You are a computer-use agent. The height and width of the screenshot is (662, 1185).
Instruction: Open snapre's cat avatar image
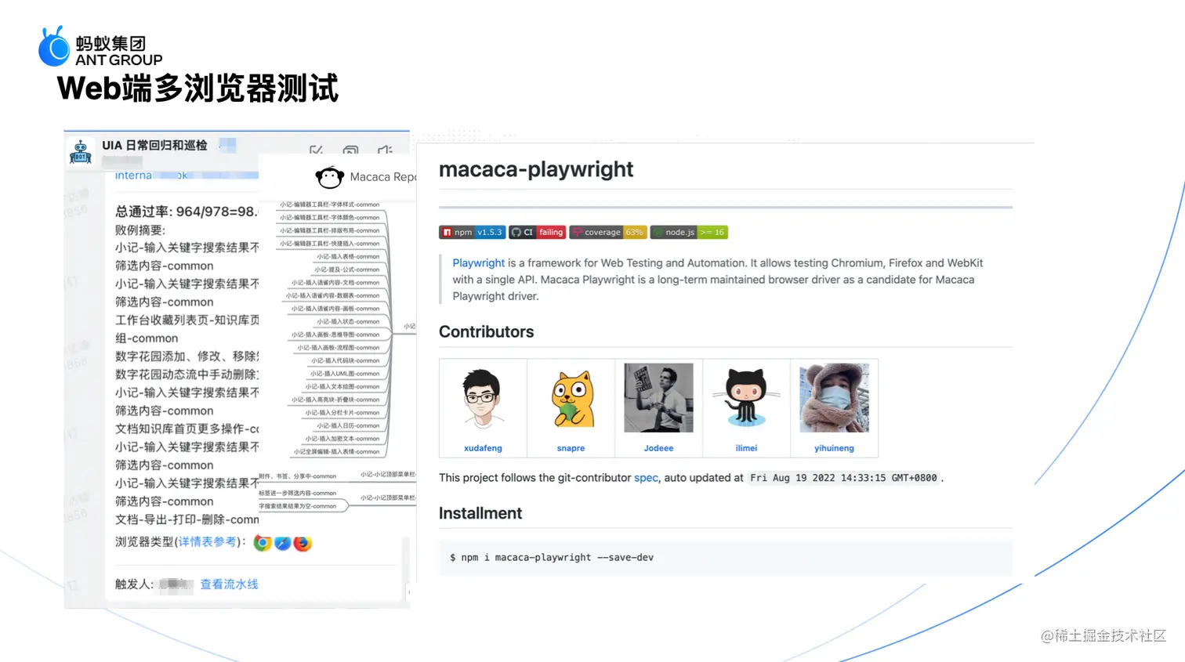coord(571,398)
